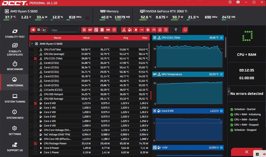Open info for GPU Temperature graph

[x=221, y=74]
